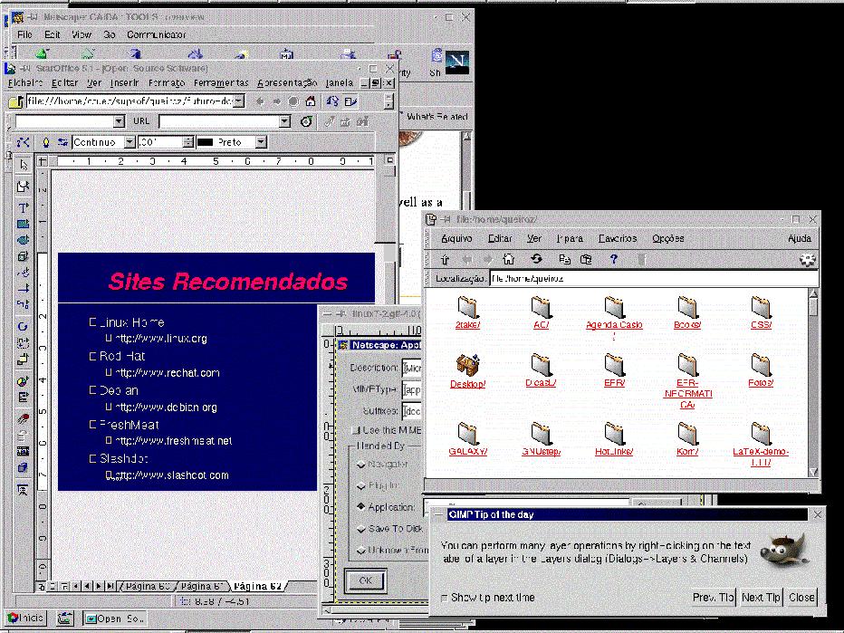Image resolution: width=844 pixels, height=633 pixels.
Task: Toggle the 'Show tip next time' checkbox
Action: [x=444, y=598]
